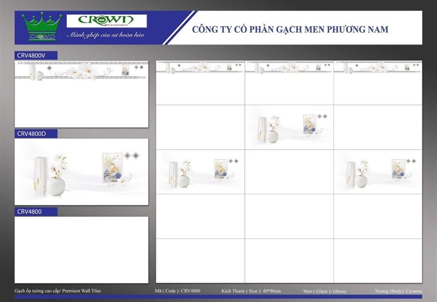Click the CRV4800D label

pos(36,134)
